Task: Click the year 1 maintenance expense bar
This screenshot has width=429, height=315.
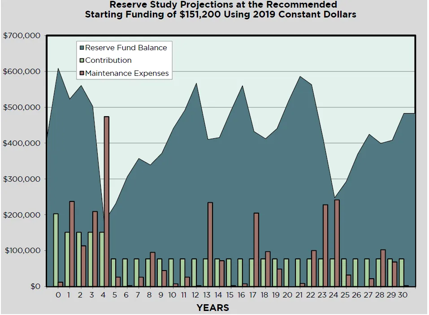Action: (x=72, y=244)
